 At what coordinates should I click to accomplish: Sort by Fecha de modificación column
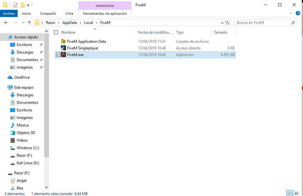point(155,32)
